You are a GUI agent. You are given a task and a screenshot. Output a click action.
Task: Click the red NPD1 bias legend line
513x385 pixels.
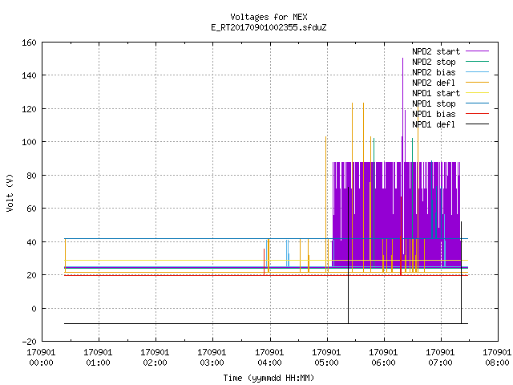(x=478, y=114)
